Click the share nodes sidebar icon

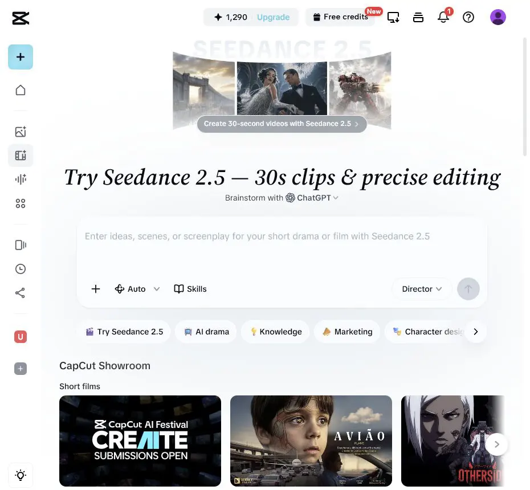[21, 293]
